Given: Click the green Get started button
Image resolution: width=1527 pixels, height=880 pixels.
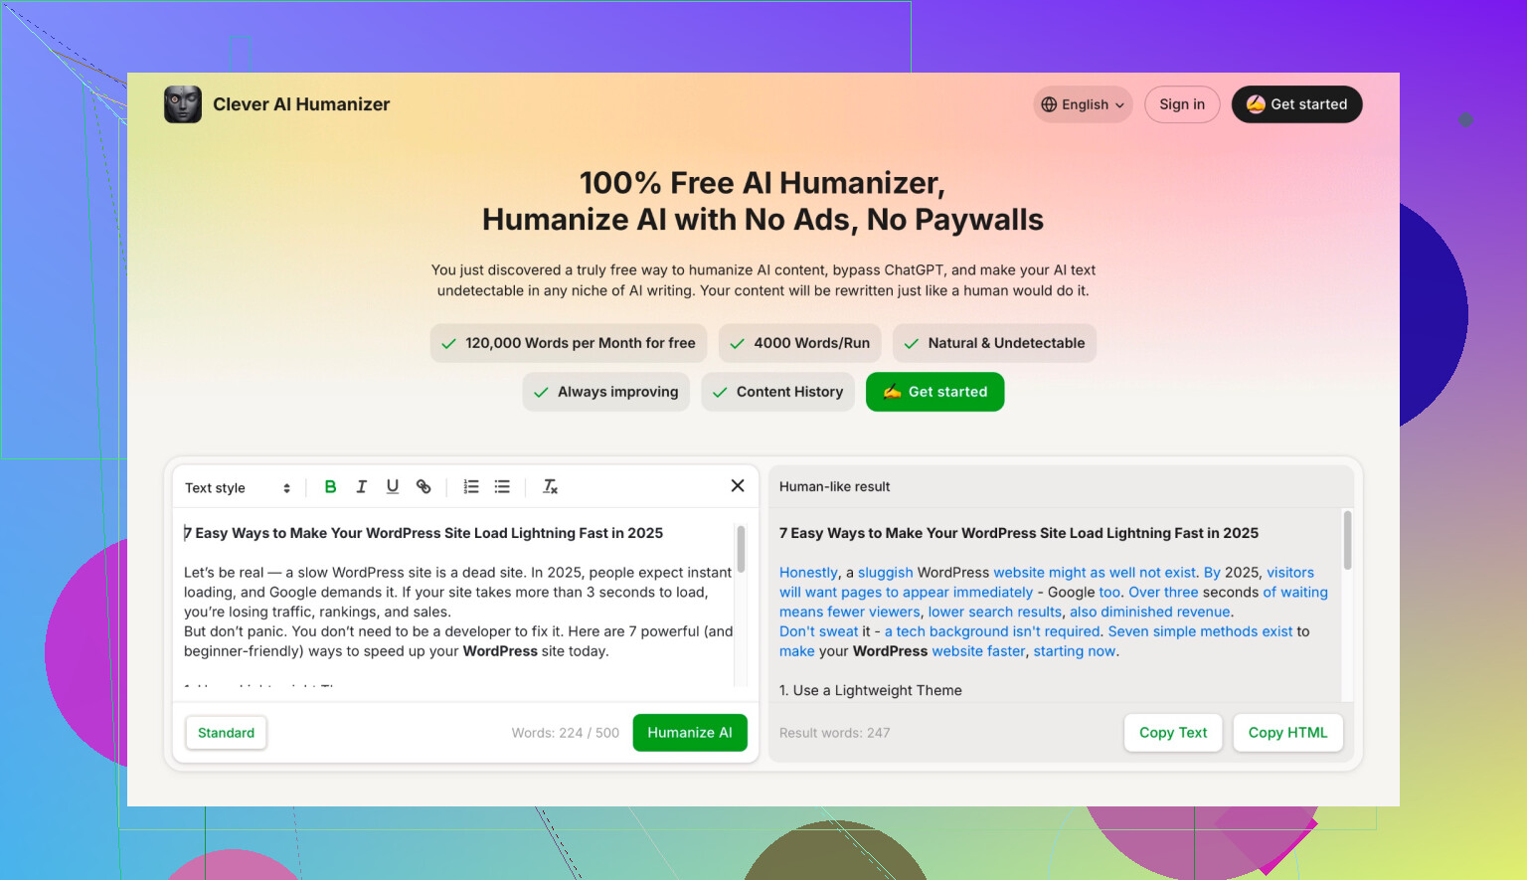Looking at the screenshot, I should 934,392.
